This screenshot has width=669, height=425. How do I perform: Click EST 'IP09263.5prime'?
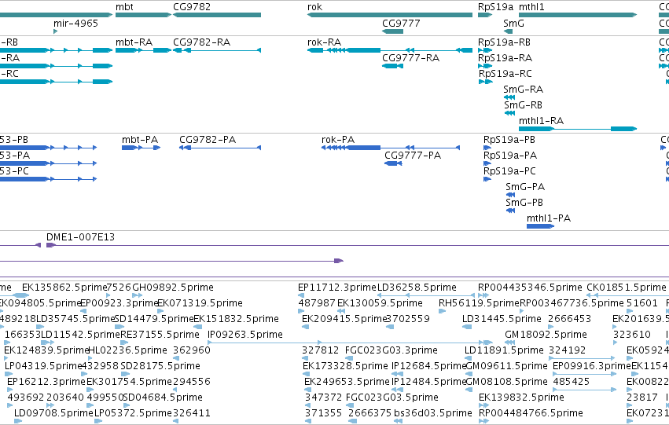245,335
